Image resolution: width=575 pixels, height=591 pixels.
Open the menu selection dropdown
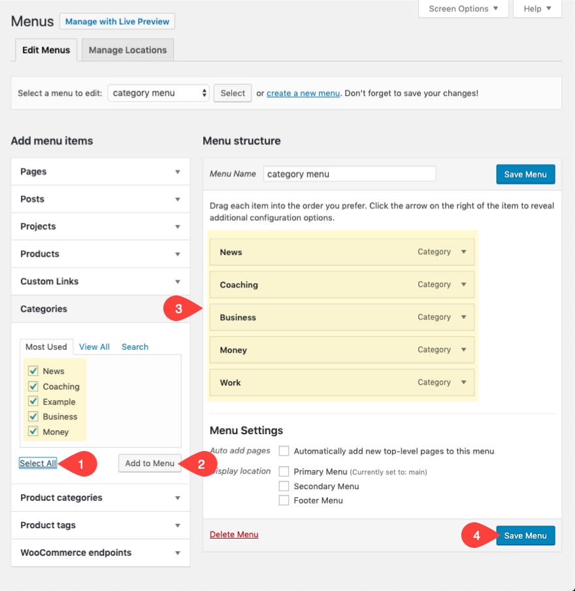pos(158,93)
